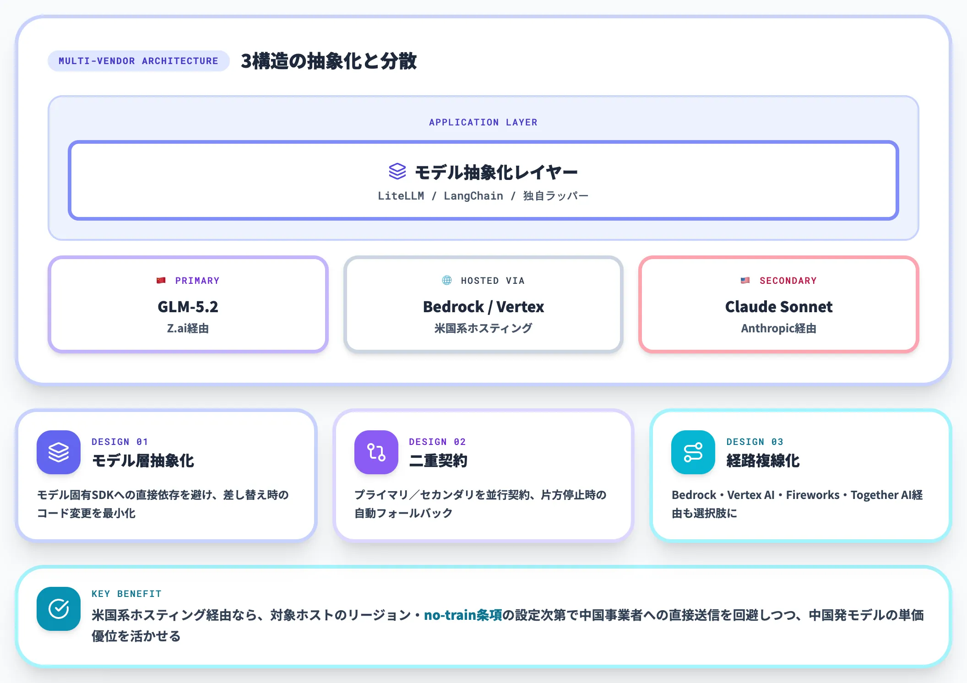
Task: Click the モデル抽象化レイヤー title
Action: pyautogui.click(x=496, y=173)
